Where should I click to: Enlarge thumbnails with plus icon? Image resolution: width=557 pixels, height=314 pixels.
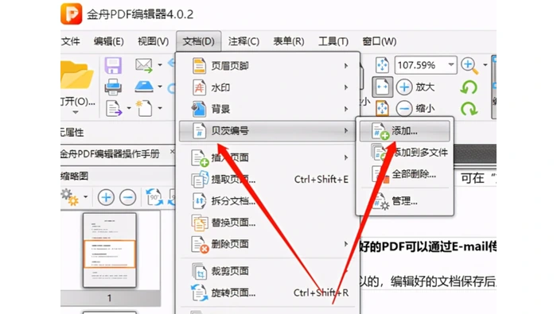[106, 197]
